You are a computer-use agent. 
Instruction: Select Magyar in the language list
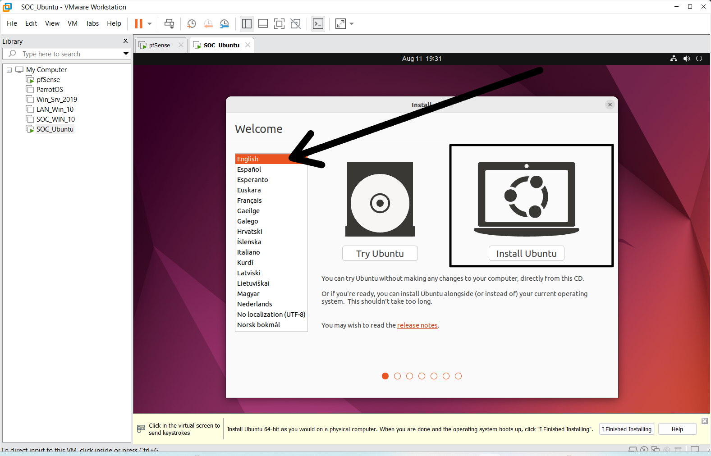click(x=271, y=294)
